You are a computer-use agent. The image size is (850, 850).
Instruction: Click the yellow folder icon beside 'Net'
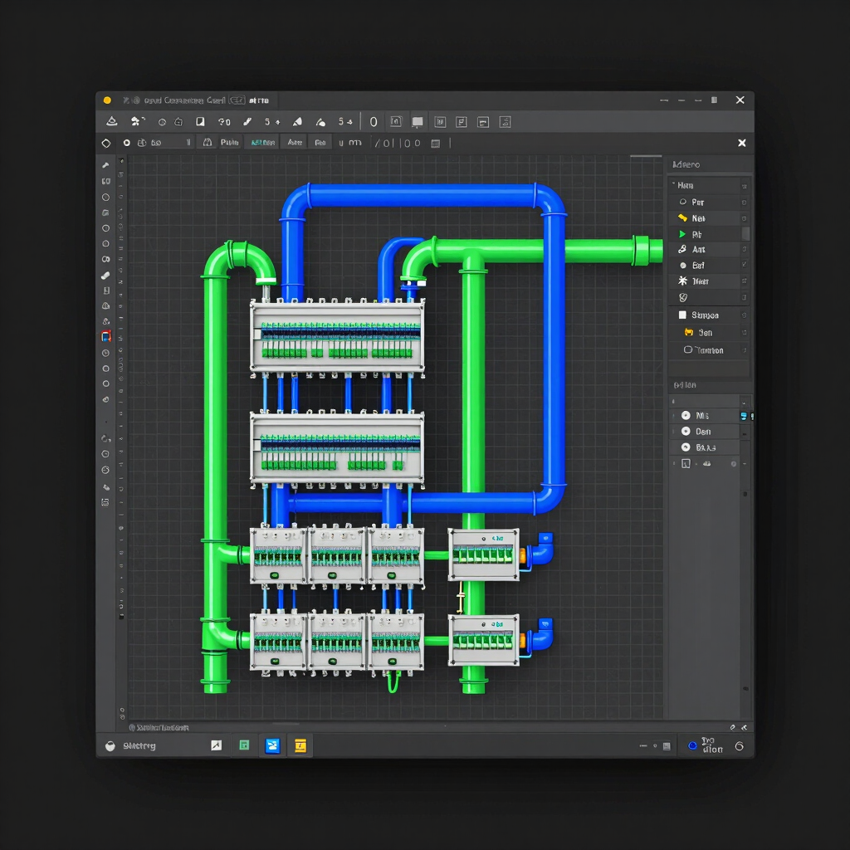click(x=682, y=218)
